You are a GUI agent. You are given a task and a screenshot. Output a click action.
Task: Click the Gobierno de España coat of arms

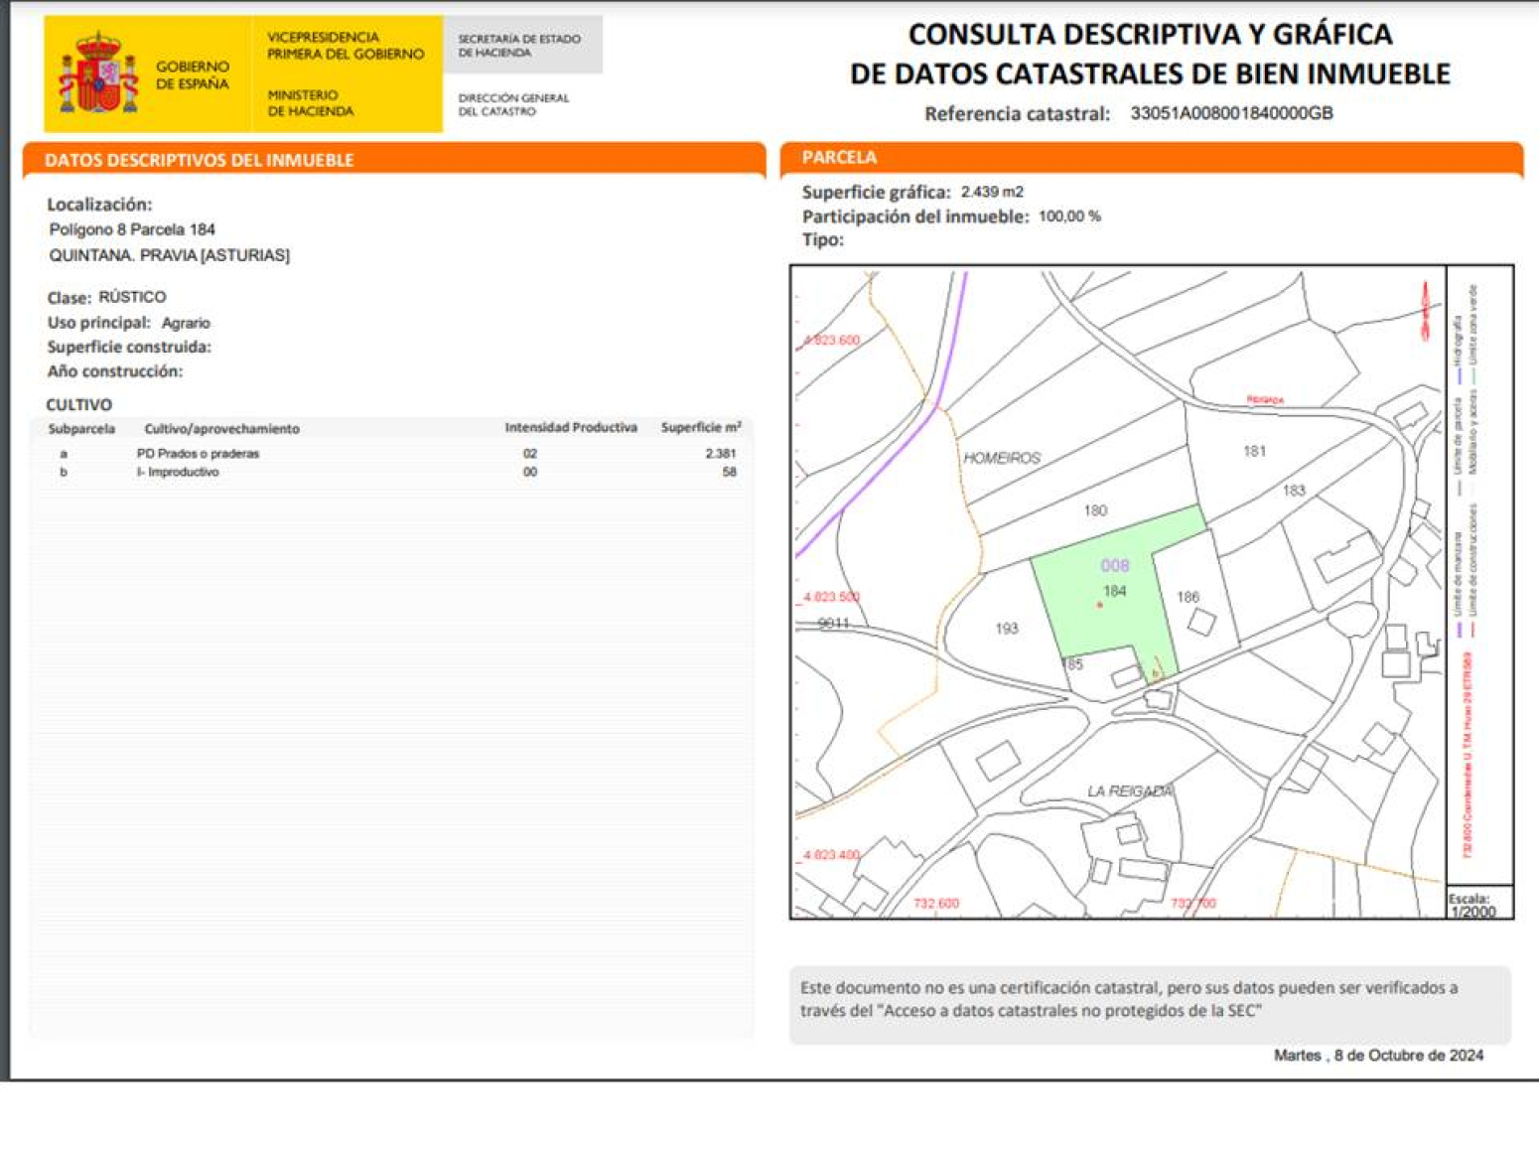pos(98,74)
